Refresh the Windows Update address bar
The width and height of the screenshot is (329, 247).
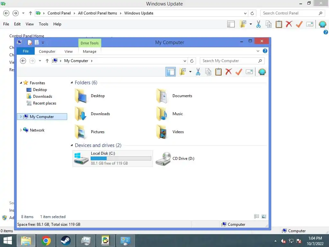[252, 13]
